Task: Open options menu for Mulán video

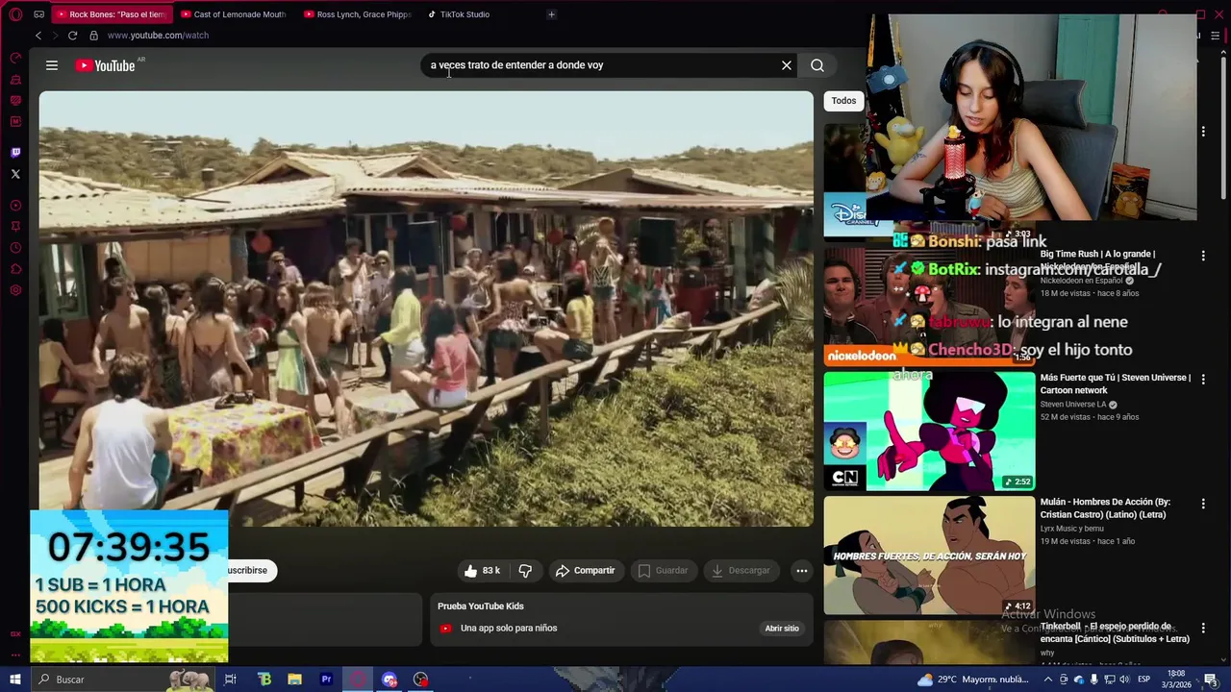Action: [1203, 504]
